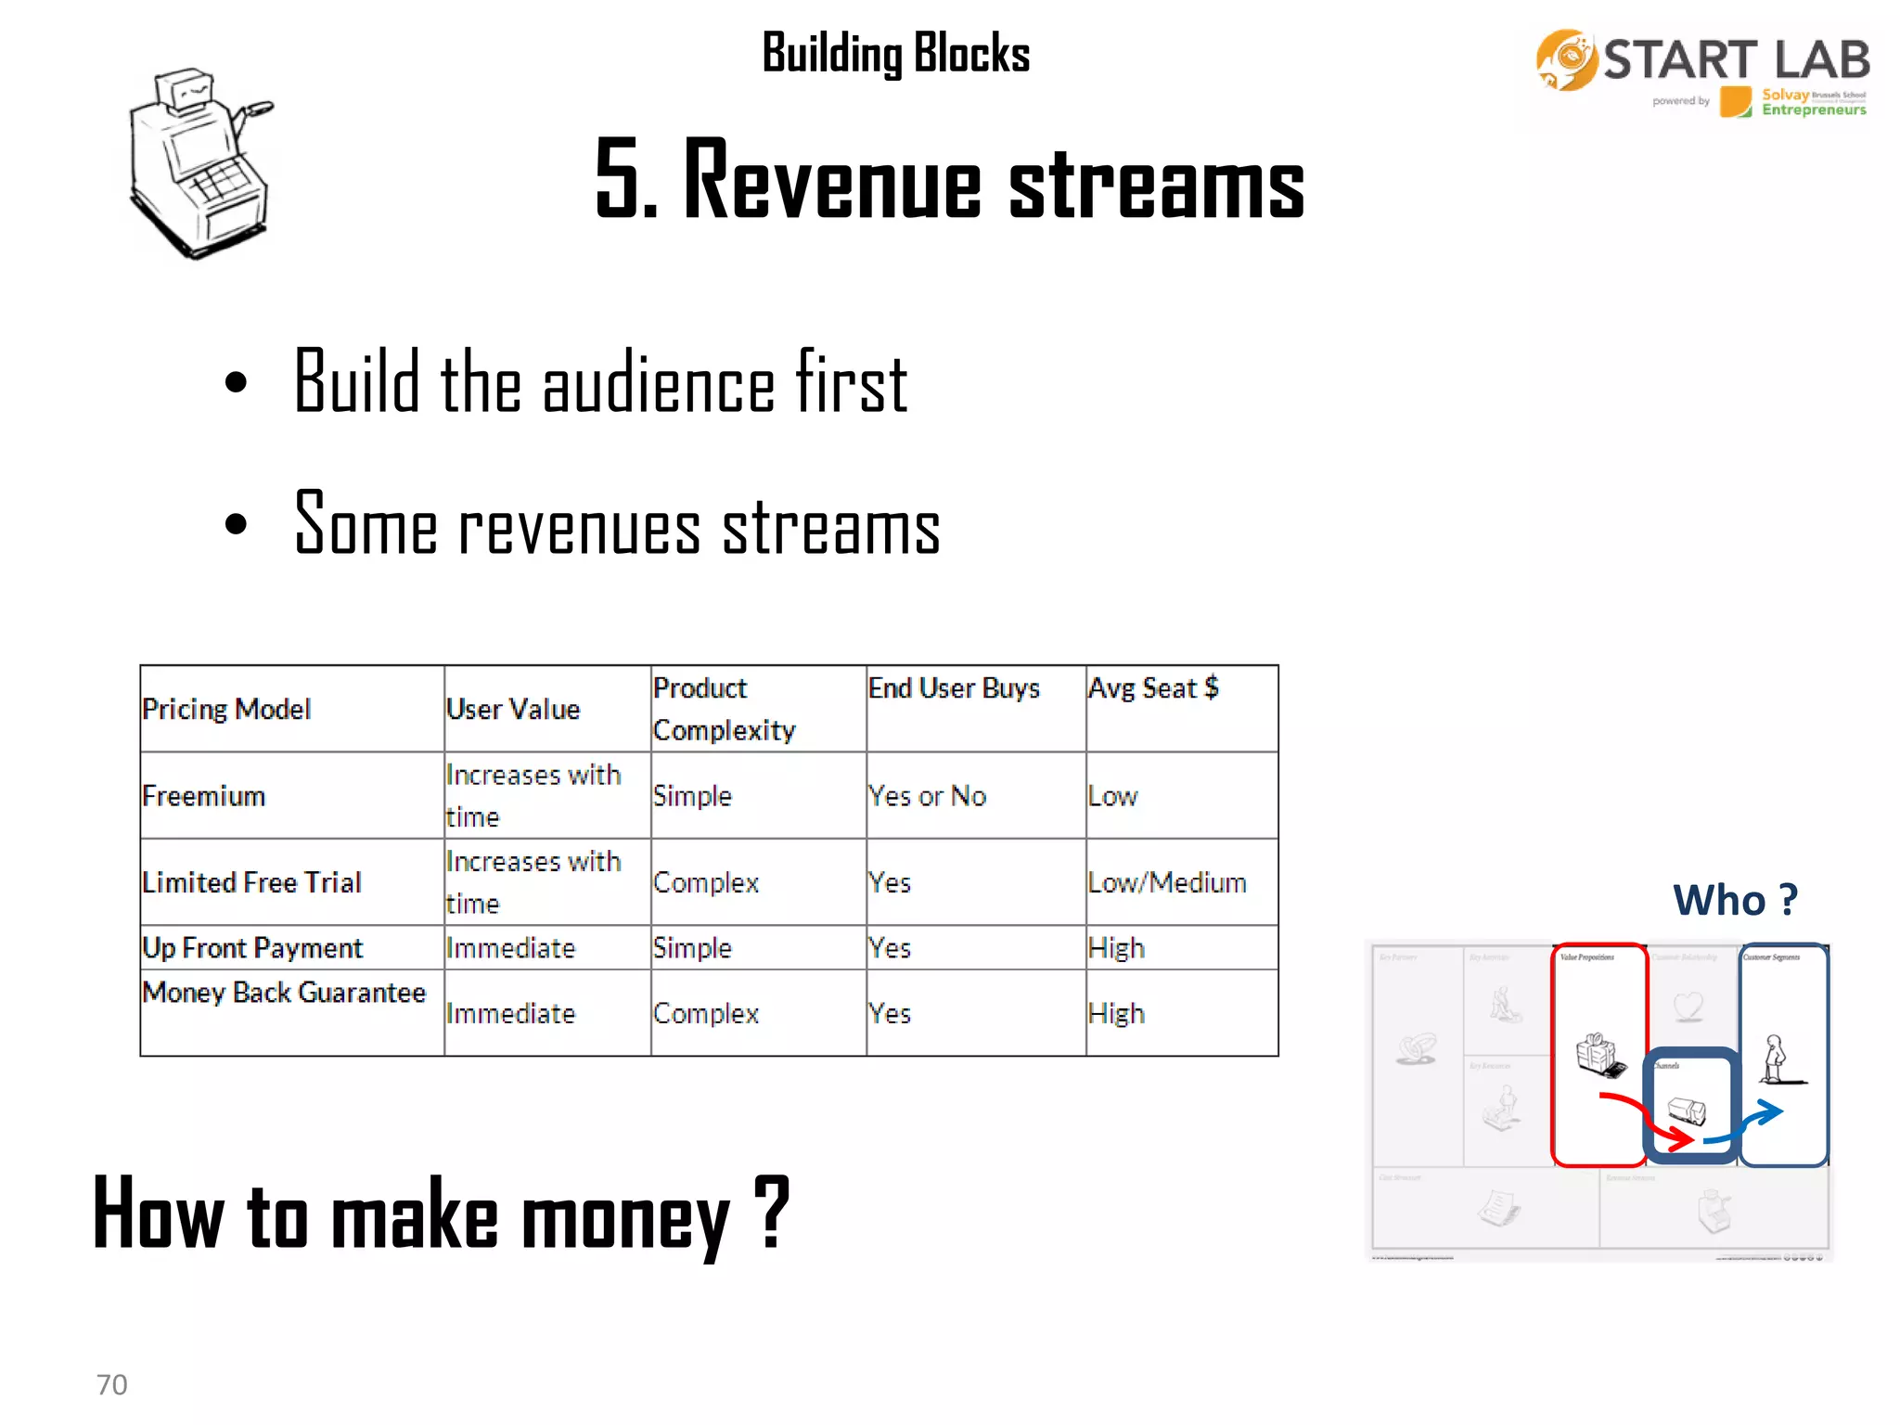Click the slide number 70
The image size is (1900, 1425).
point(112,1384)
